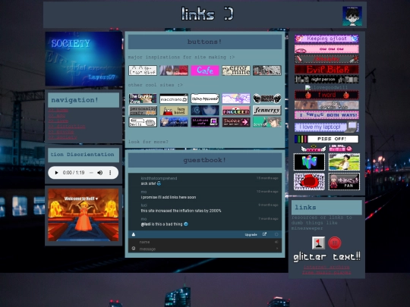Click the inflation rates guestbook comment
This screenshot has height=307, width=410.
(x=181, y=211)
